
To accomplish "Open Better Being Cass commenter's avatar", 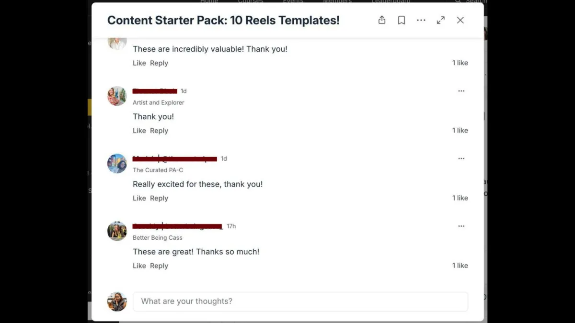I will pyautogui.click(x=117, y=231).
